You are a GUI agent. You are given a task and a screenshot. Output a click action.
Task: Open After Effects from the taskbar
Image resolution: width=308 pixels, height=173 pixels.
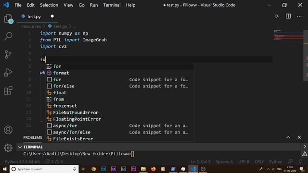[x=114, y=169]
